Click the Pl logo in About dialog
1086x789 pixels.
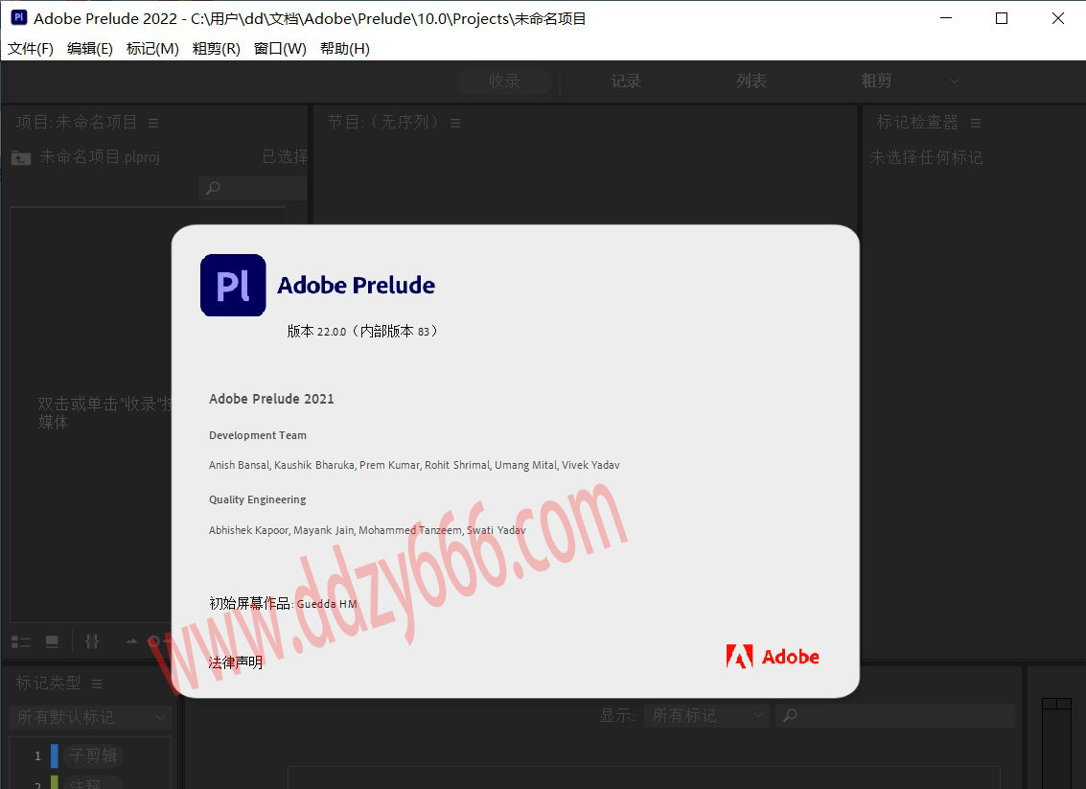coord(233,286)
